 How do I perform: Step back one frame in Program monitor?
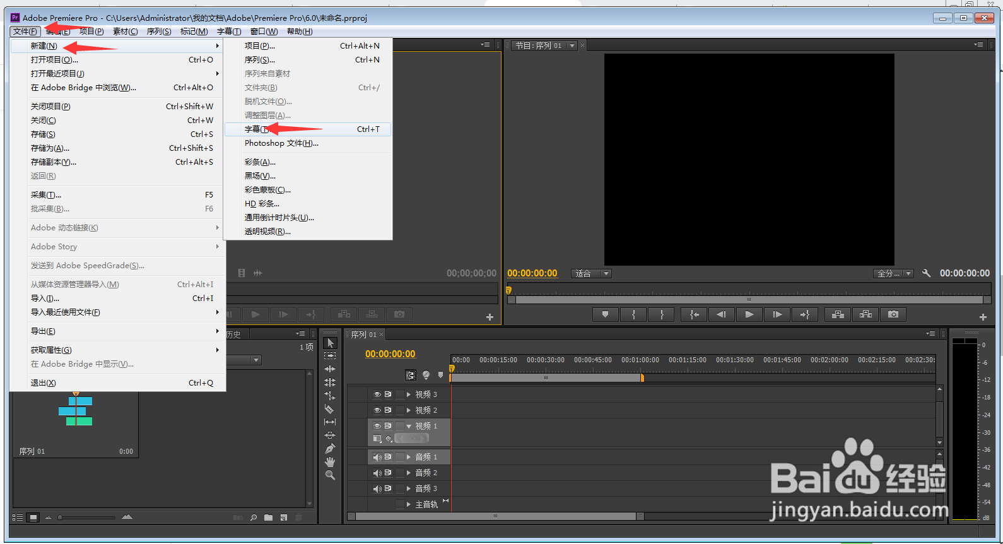[722, 314]
